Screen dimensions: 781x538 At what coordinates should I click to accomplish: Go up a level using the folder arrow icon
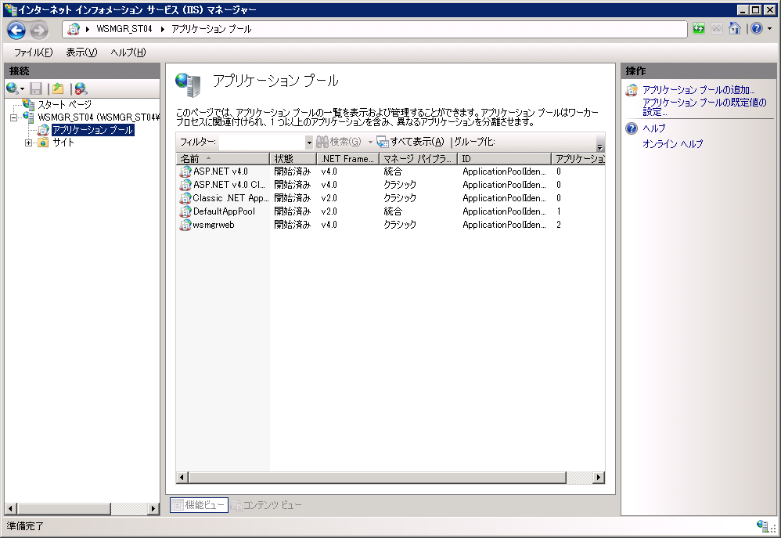(x=56, y=86)
